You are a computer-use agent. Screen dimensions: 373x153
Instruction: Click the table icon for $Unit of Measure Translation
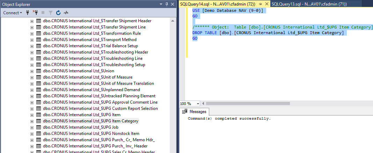coord(38,83)
